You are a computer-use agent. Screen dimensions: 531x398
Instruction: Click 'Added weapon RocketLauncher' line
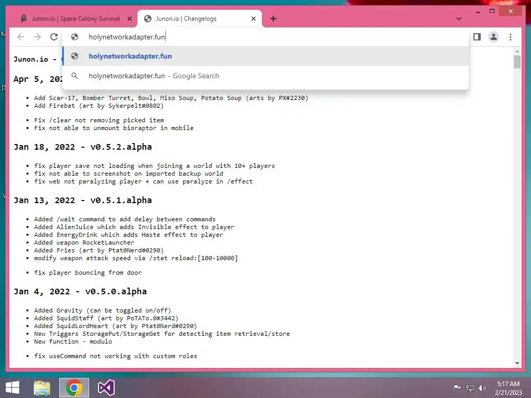(84, 243)
